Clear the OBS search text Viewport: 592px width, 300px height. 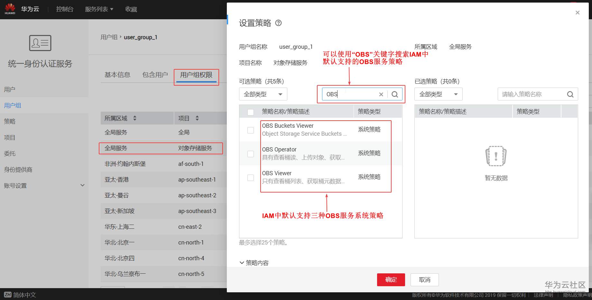tap(381, 94)
